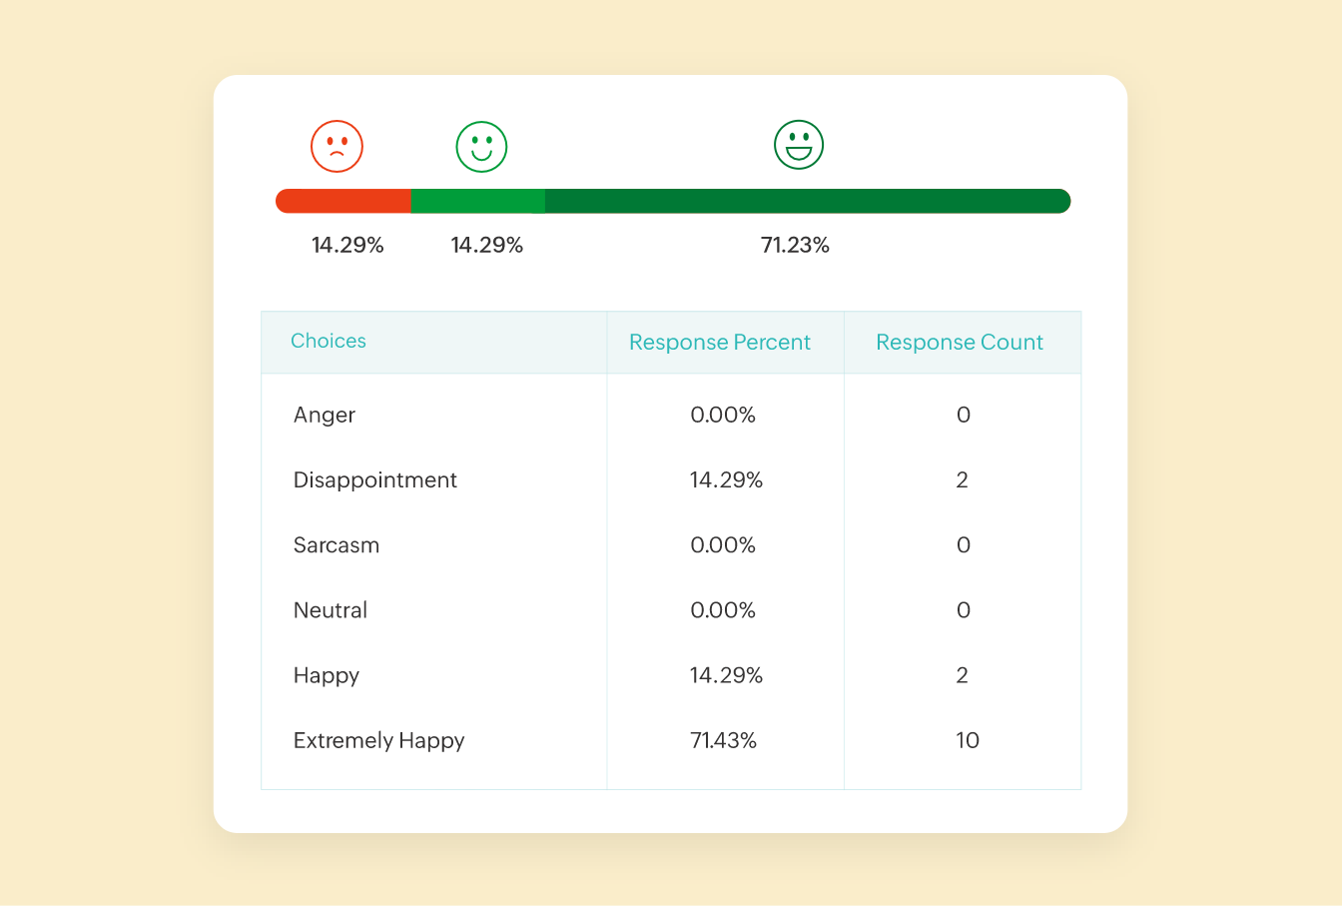Click the red sad face icon
This screenshot has height=906, width=1342.
click(336, 146)
